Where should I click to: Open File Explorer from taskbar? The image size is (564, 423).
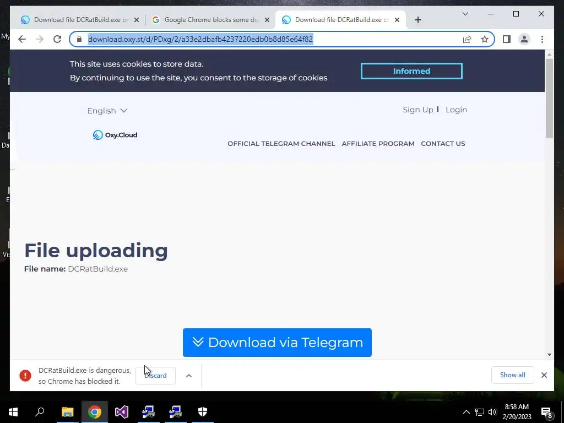(67, 412)
